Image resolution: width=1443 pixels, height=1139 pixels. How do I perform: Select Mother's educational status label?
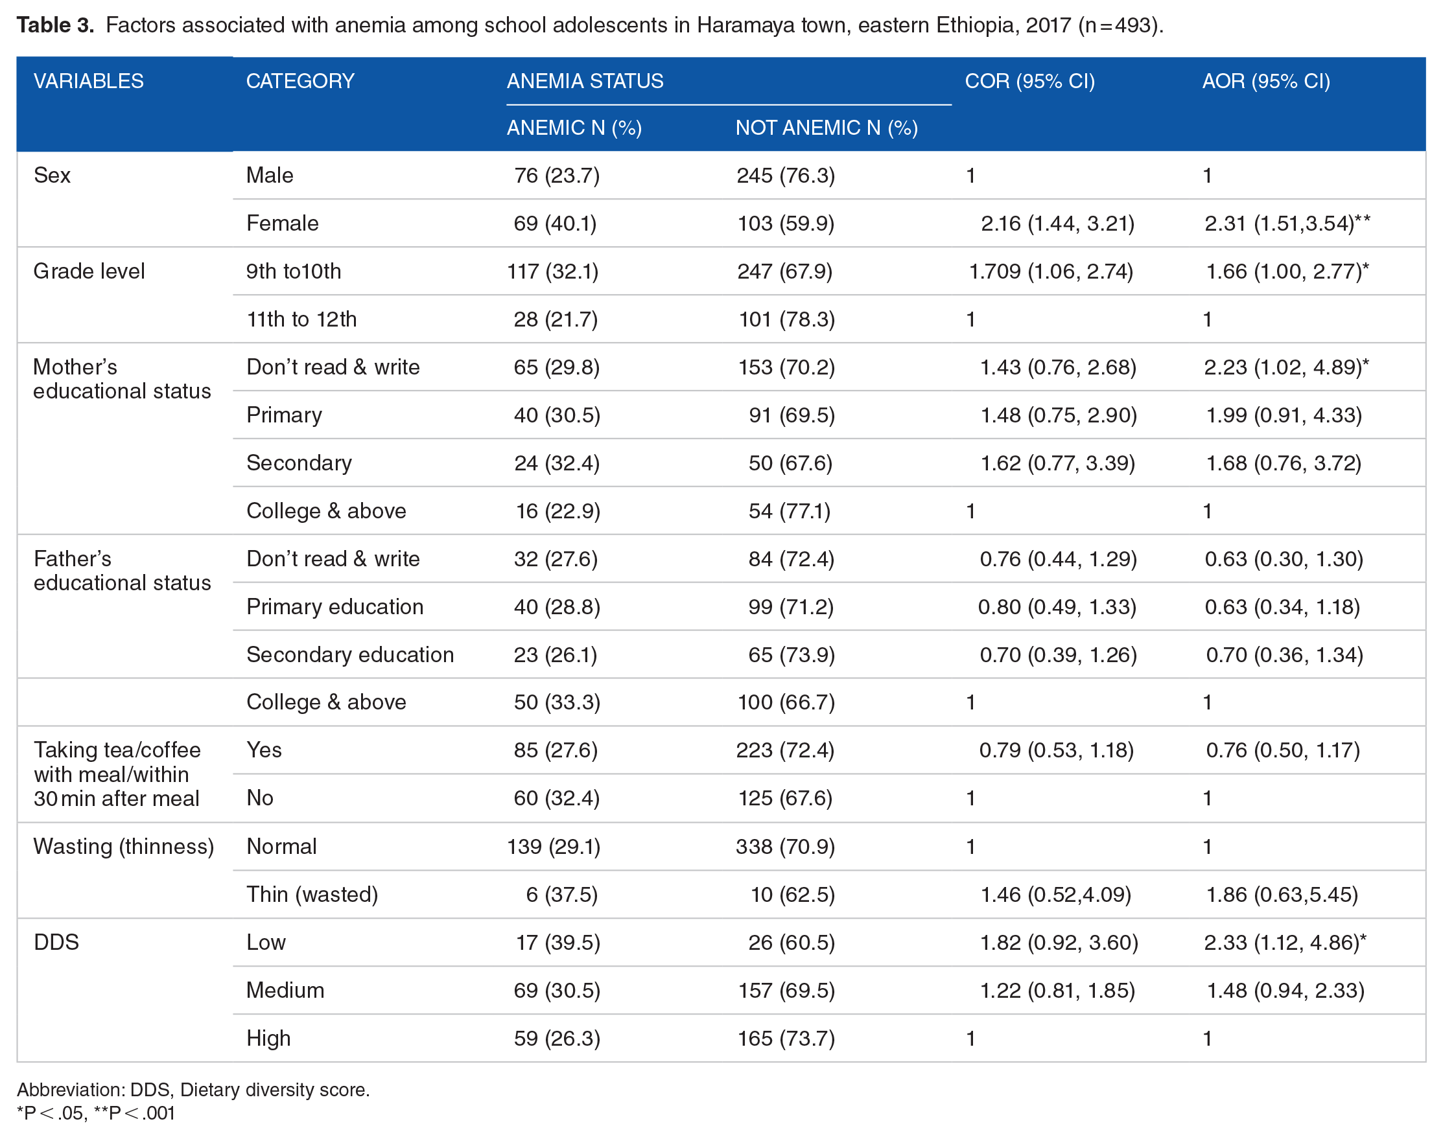[122, 379]
